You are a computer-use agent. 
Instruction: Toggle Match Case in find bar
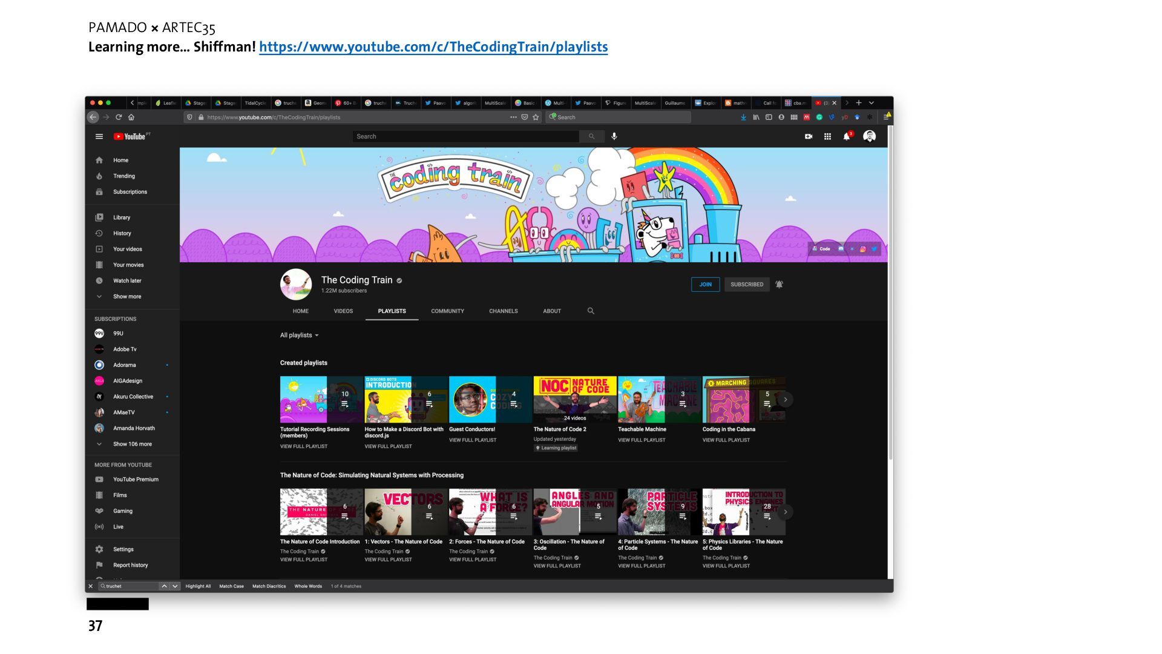(x=231, y=586)
